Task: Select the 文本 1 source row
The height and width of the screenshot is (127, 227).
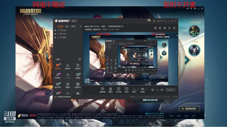Action: coord(68,34)
